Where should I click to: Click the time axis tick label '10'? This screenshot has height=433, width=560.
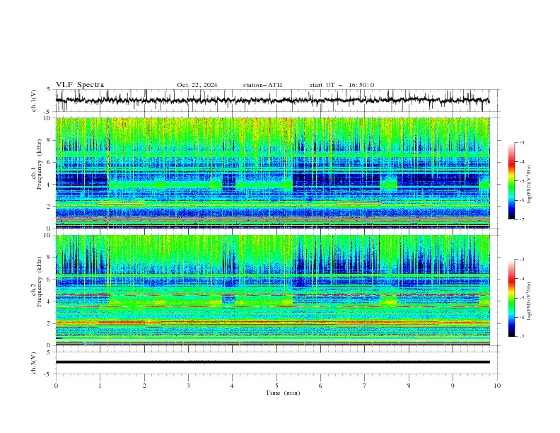[497, 386]
